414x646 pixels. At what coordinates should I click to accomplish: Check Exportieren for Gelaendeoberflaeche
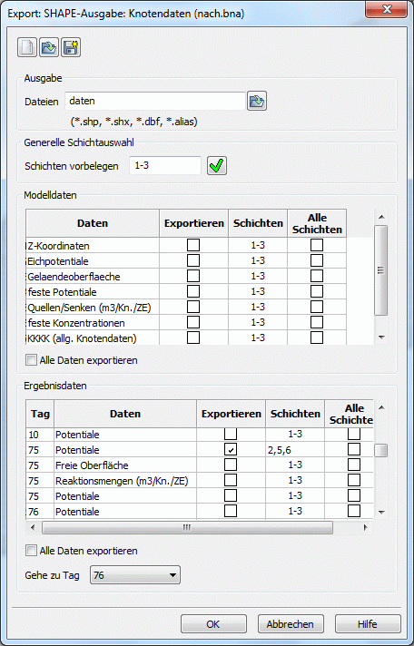pos(193,276)
